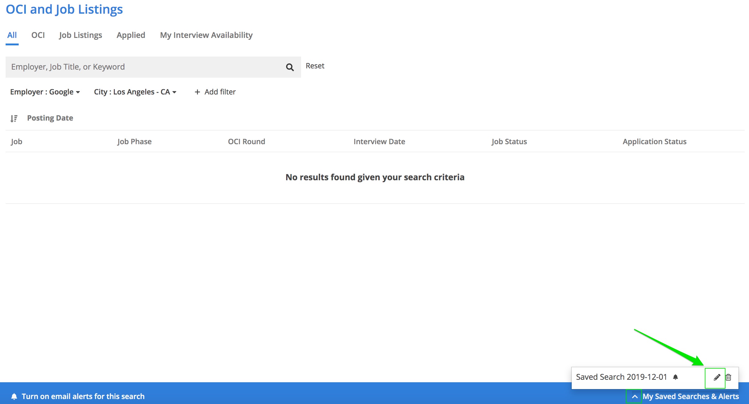Delete saved search with trash icon

pyautogui.click(x=728, y=377)
